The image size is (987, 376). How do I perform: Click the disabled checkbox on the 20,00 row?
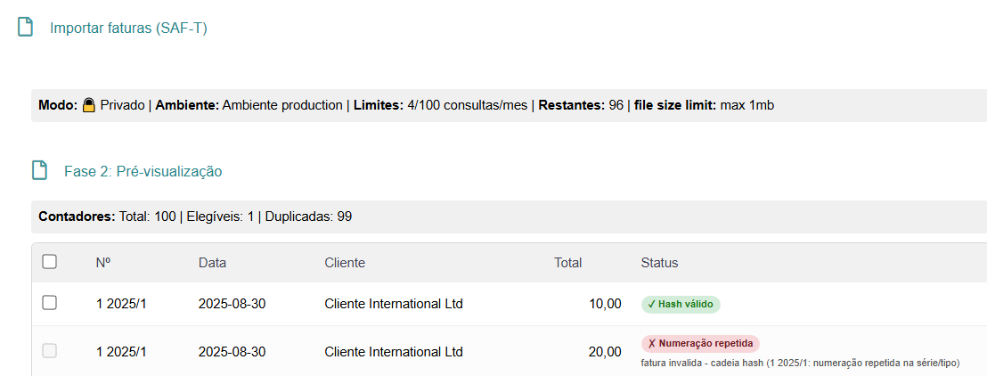[50, 351]
